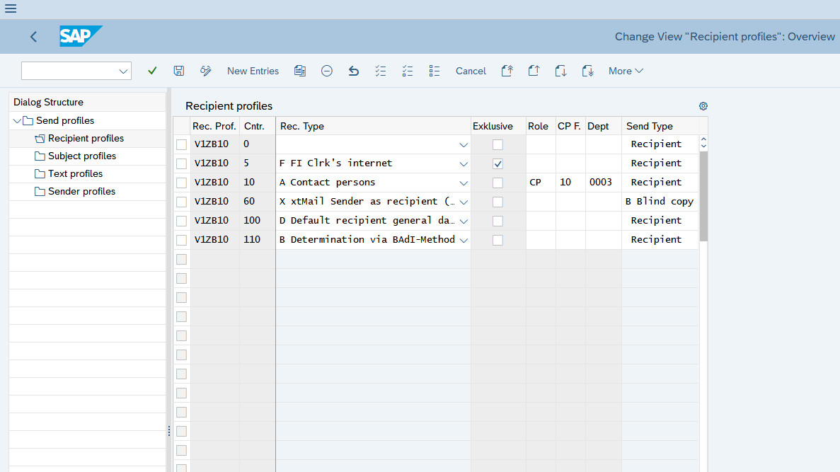Jump to first page icon
The height and width of the screenshot is (472, 840).
(507, 71)
